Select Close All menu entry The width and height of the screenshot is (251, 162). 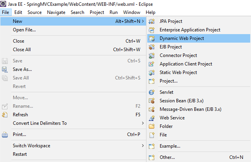(73, 50)
